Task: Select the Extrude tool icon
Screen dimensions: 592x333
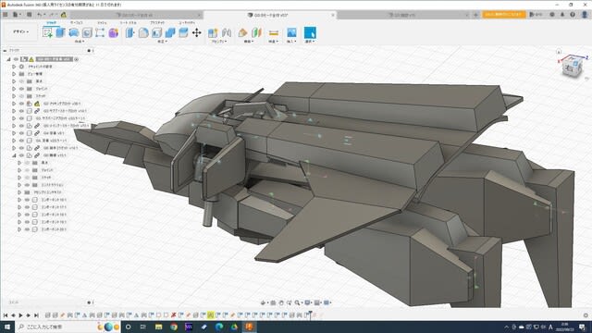Action: pyautogui.click(x=60, y=33)
